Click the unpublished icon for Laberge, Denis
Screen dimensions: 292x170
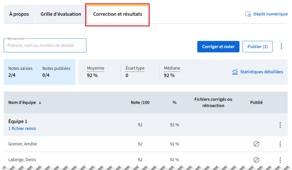[256, 160]
